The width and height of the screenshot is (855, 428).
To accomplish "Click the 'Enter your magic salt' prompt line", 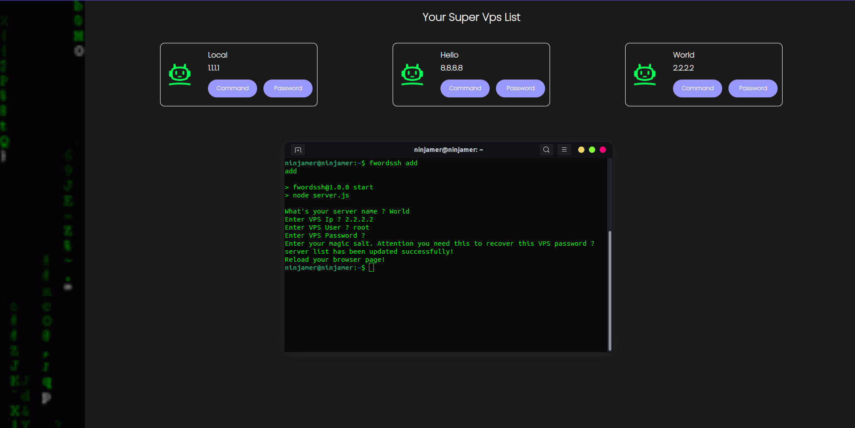I will click(x=440, y=243).
